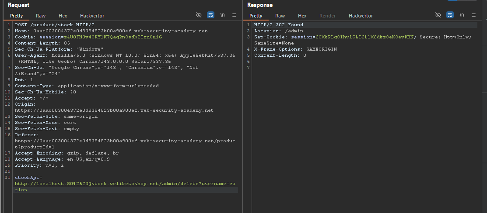Click the Sec-Ch-Ua "Google Chrome" header line
Screen dimensions: 487x213
coord(106,71)
